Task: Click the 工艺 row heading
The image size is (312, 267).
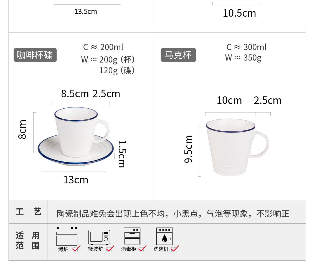Action: coord(29,212)
